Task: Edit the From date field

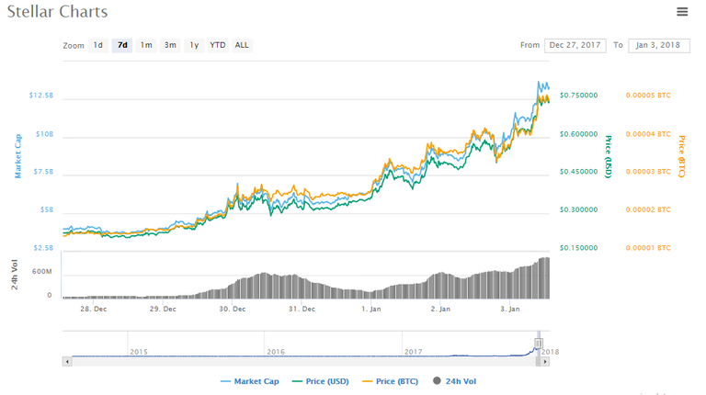Action: (x=575, y=45)
